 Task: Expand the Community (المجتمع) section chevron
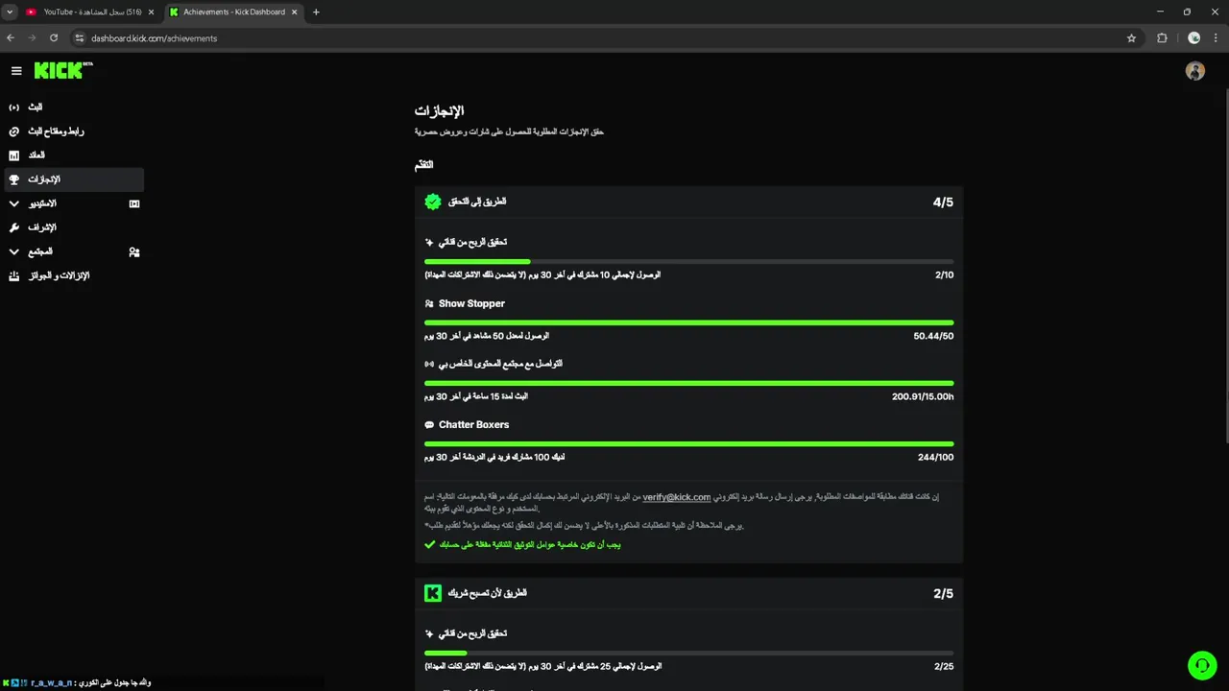[14, 251]
